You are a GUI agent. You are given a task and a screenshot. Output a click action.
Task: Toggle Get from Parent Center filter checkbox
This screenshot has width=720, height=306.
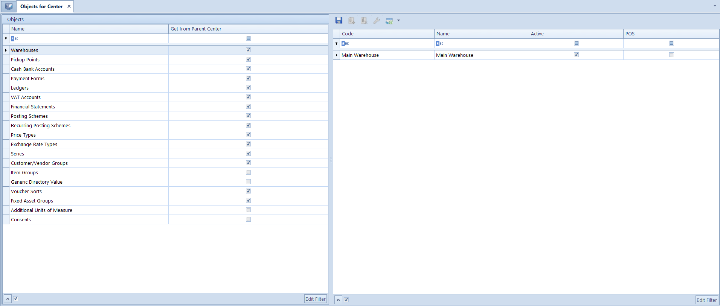[248, 38]
